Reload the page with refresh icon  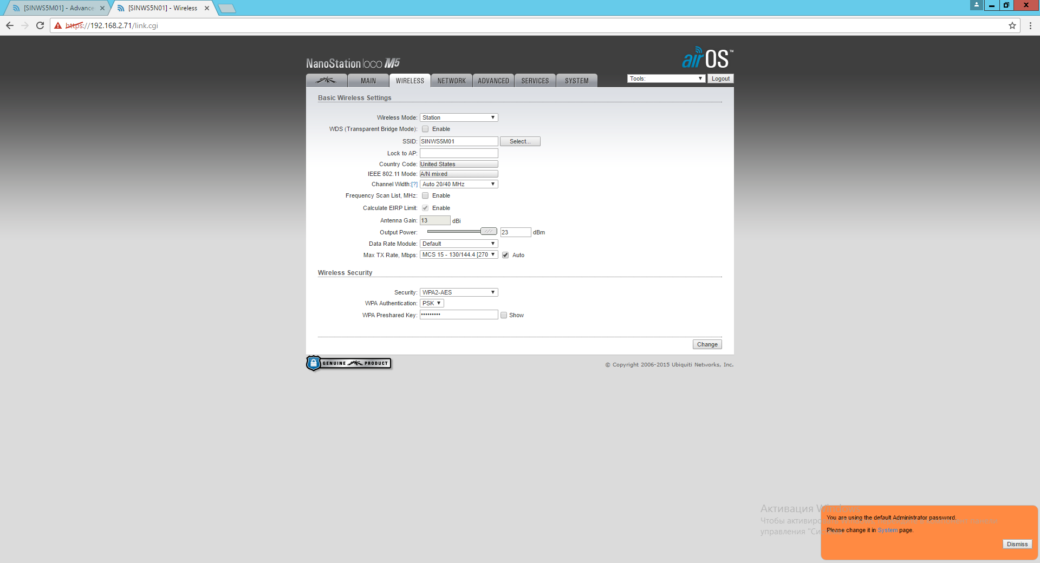point(40,25)
